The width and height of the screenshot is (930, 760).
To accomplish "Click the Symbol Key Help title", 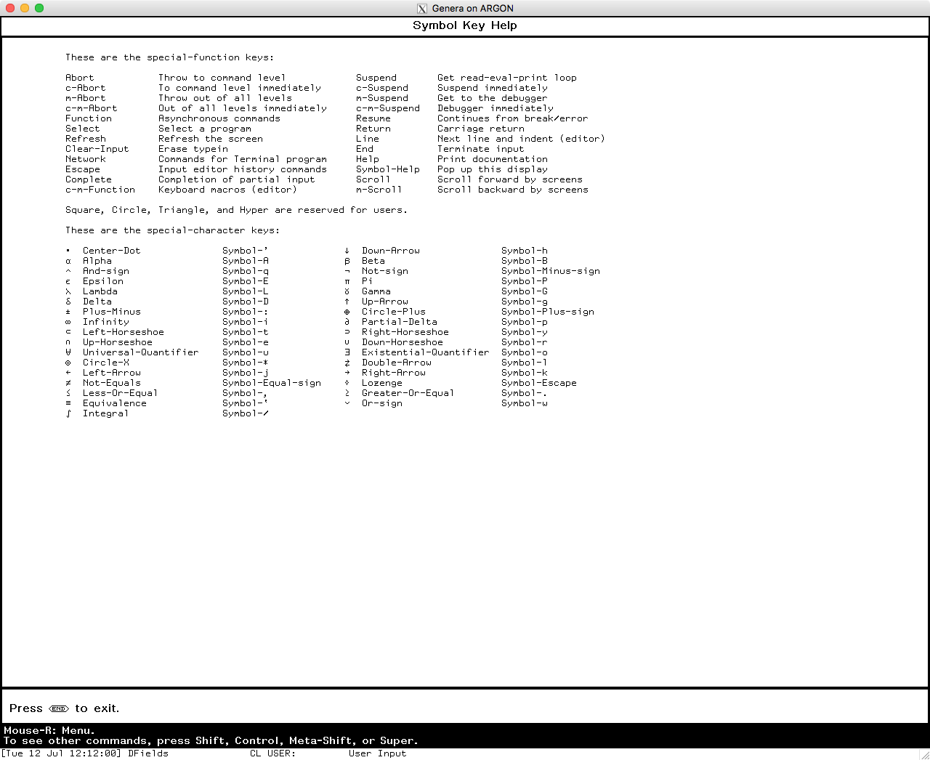I will [465, 25].
